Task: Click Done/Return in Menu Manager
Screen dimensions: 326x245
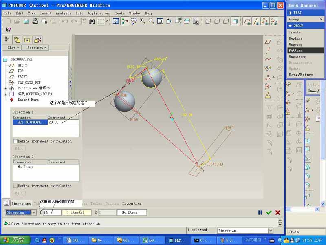Action: pyautogui.click(x=301, y=75)
